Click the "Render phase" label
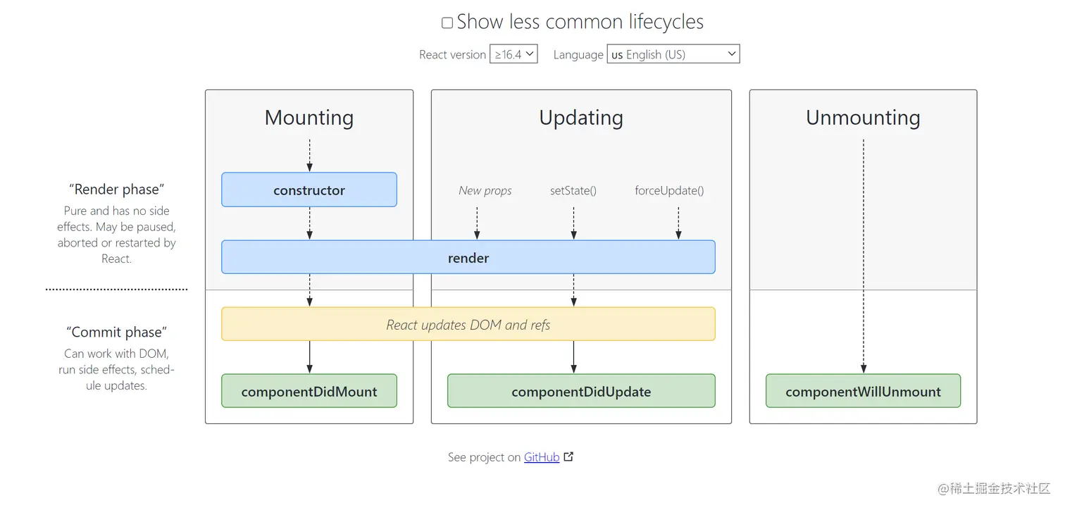 [x=116, y=189]
